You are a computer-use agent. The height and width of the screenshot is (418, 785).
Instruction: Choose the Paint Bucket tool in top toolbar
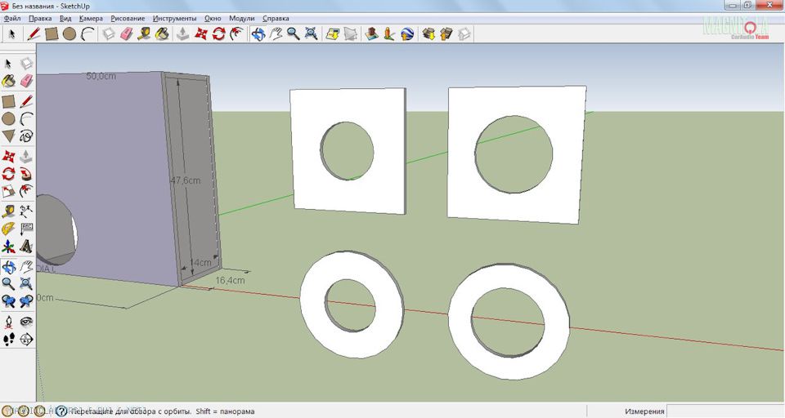[x=163, y=34]
